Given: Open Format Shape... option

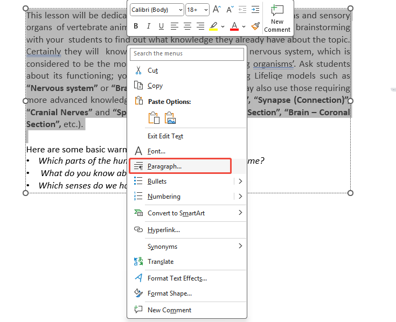Looking at the screenshot, I should coord(187,293).
